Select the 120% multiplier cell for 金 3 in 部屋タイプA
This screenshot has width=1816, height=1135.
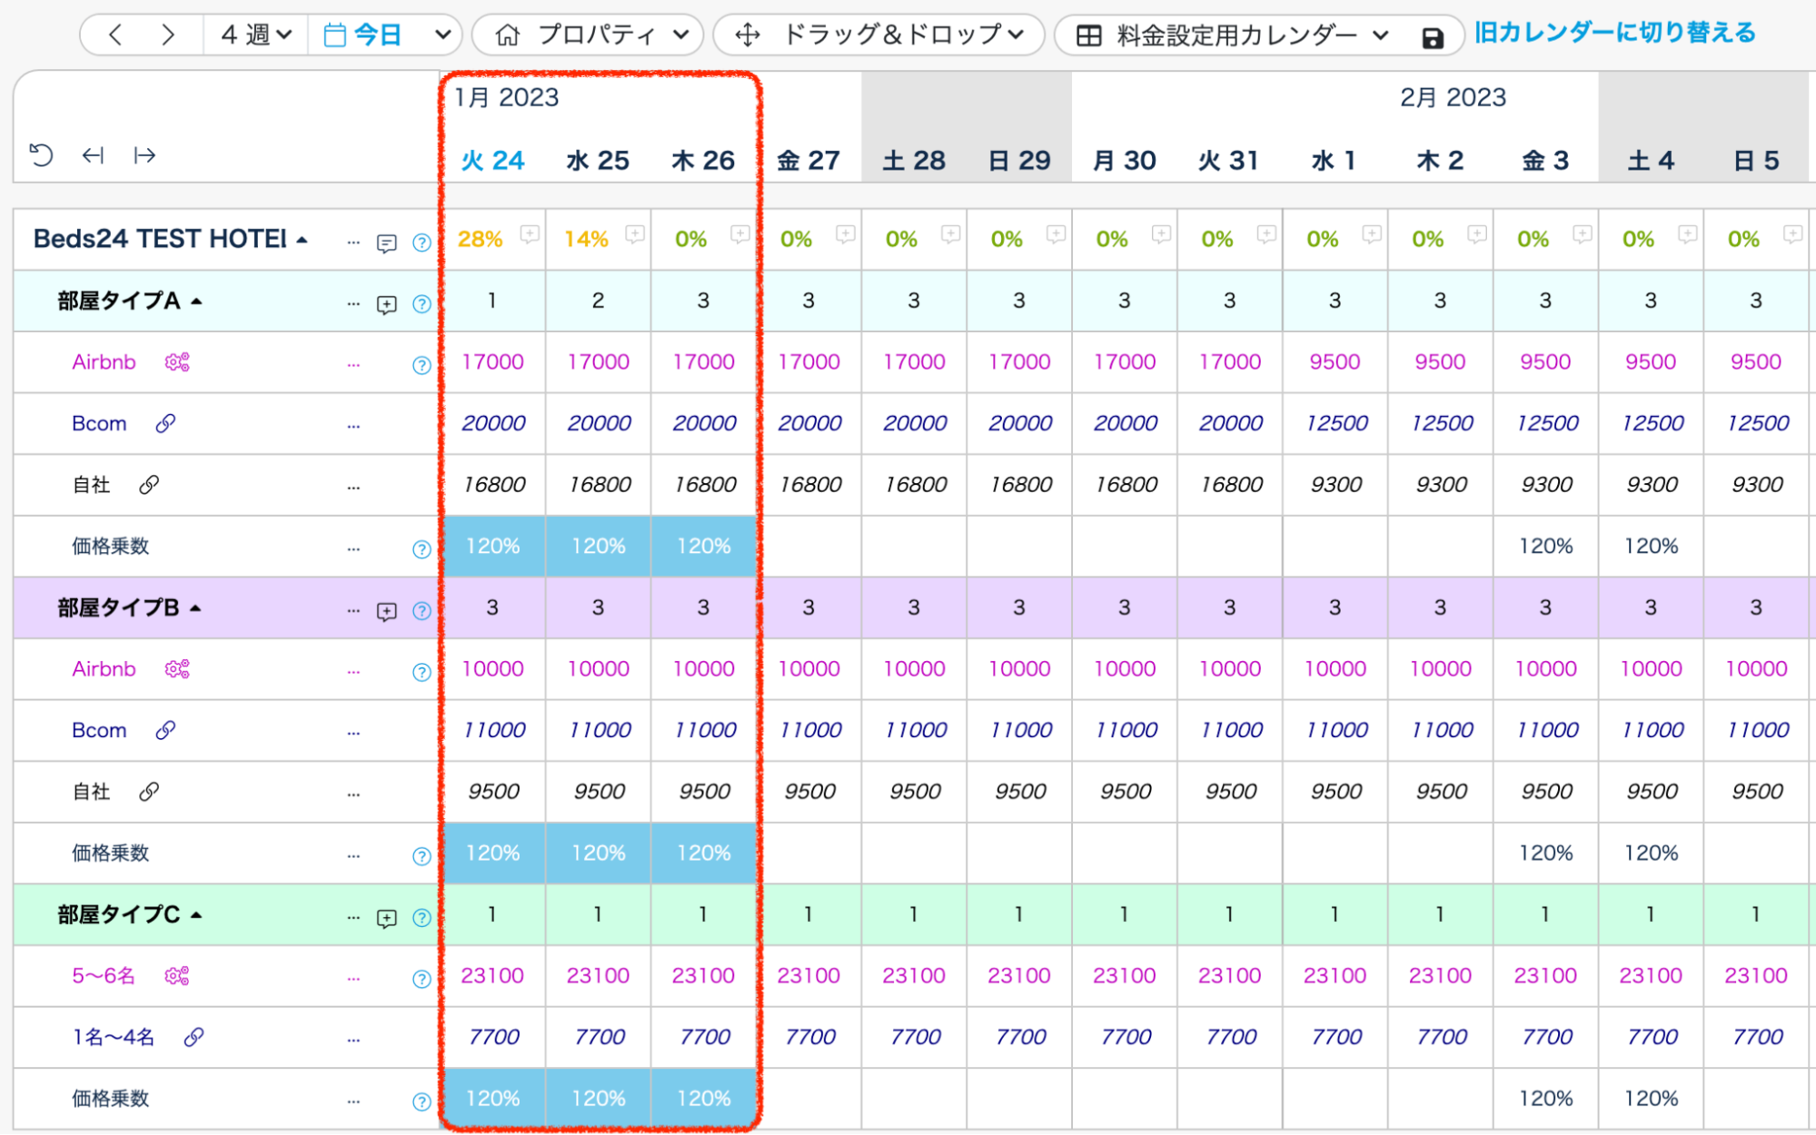pyautogui.click(x=1545, y=547)
